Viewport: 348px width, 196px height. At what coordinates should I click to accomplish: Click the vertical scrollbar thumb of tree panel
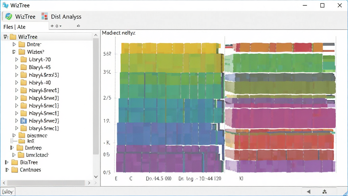(96, 96)
